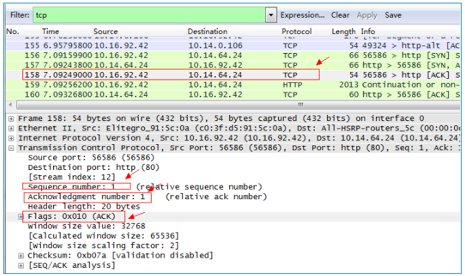Viewport: 465px width, 276px height.
Task: Expand the Checksum: 0xb07a node
Action: coord(21,256)
